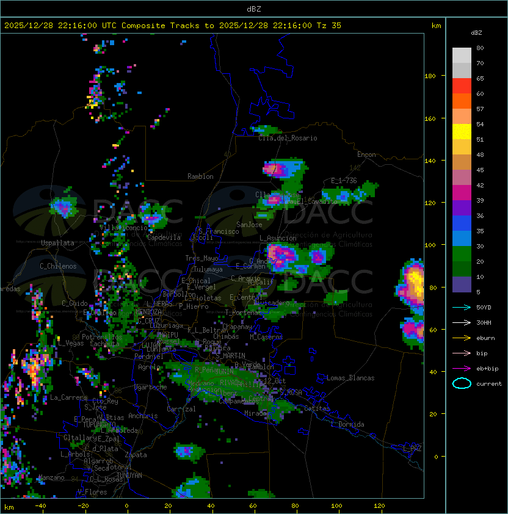Click the Potrerillos place label
The height and width of the screenshot is (514, 508).
point(102,337)
